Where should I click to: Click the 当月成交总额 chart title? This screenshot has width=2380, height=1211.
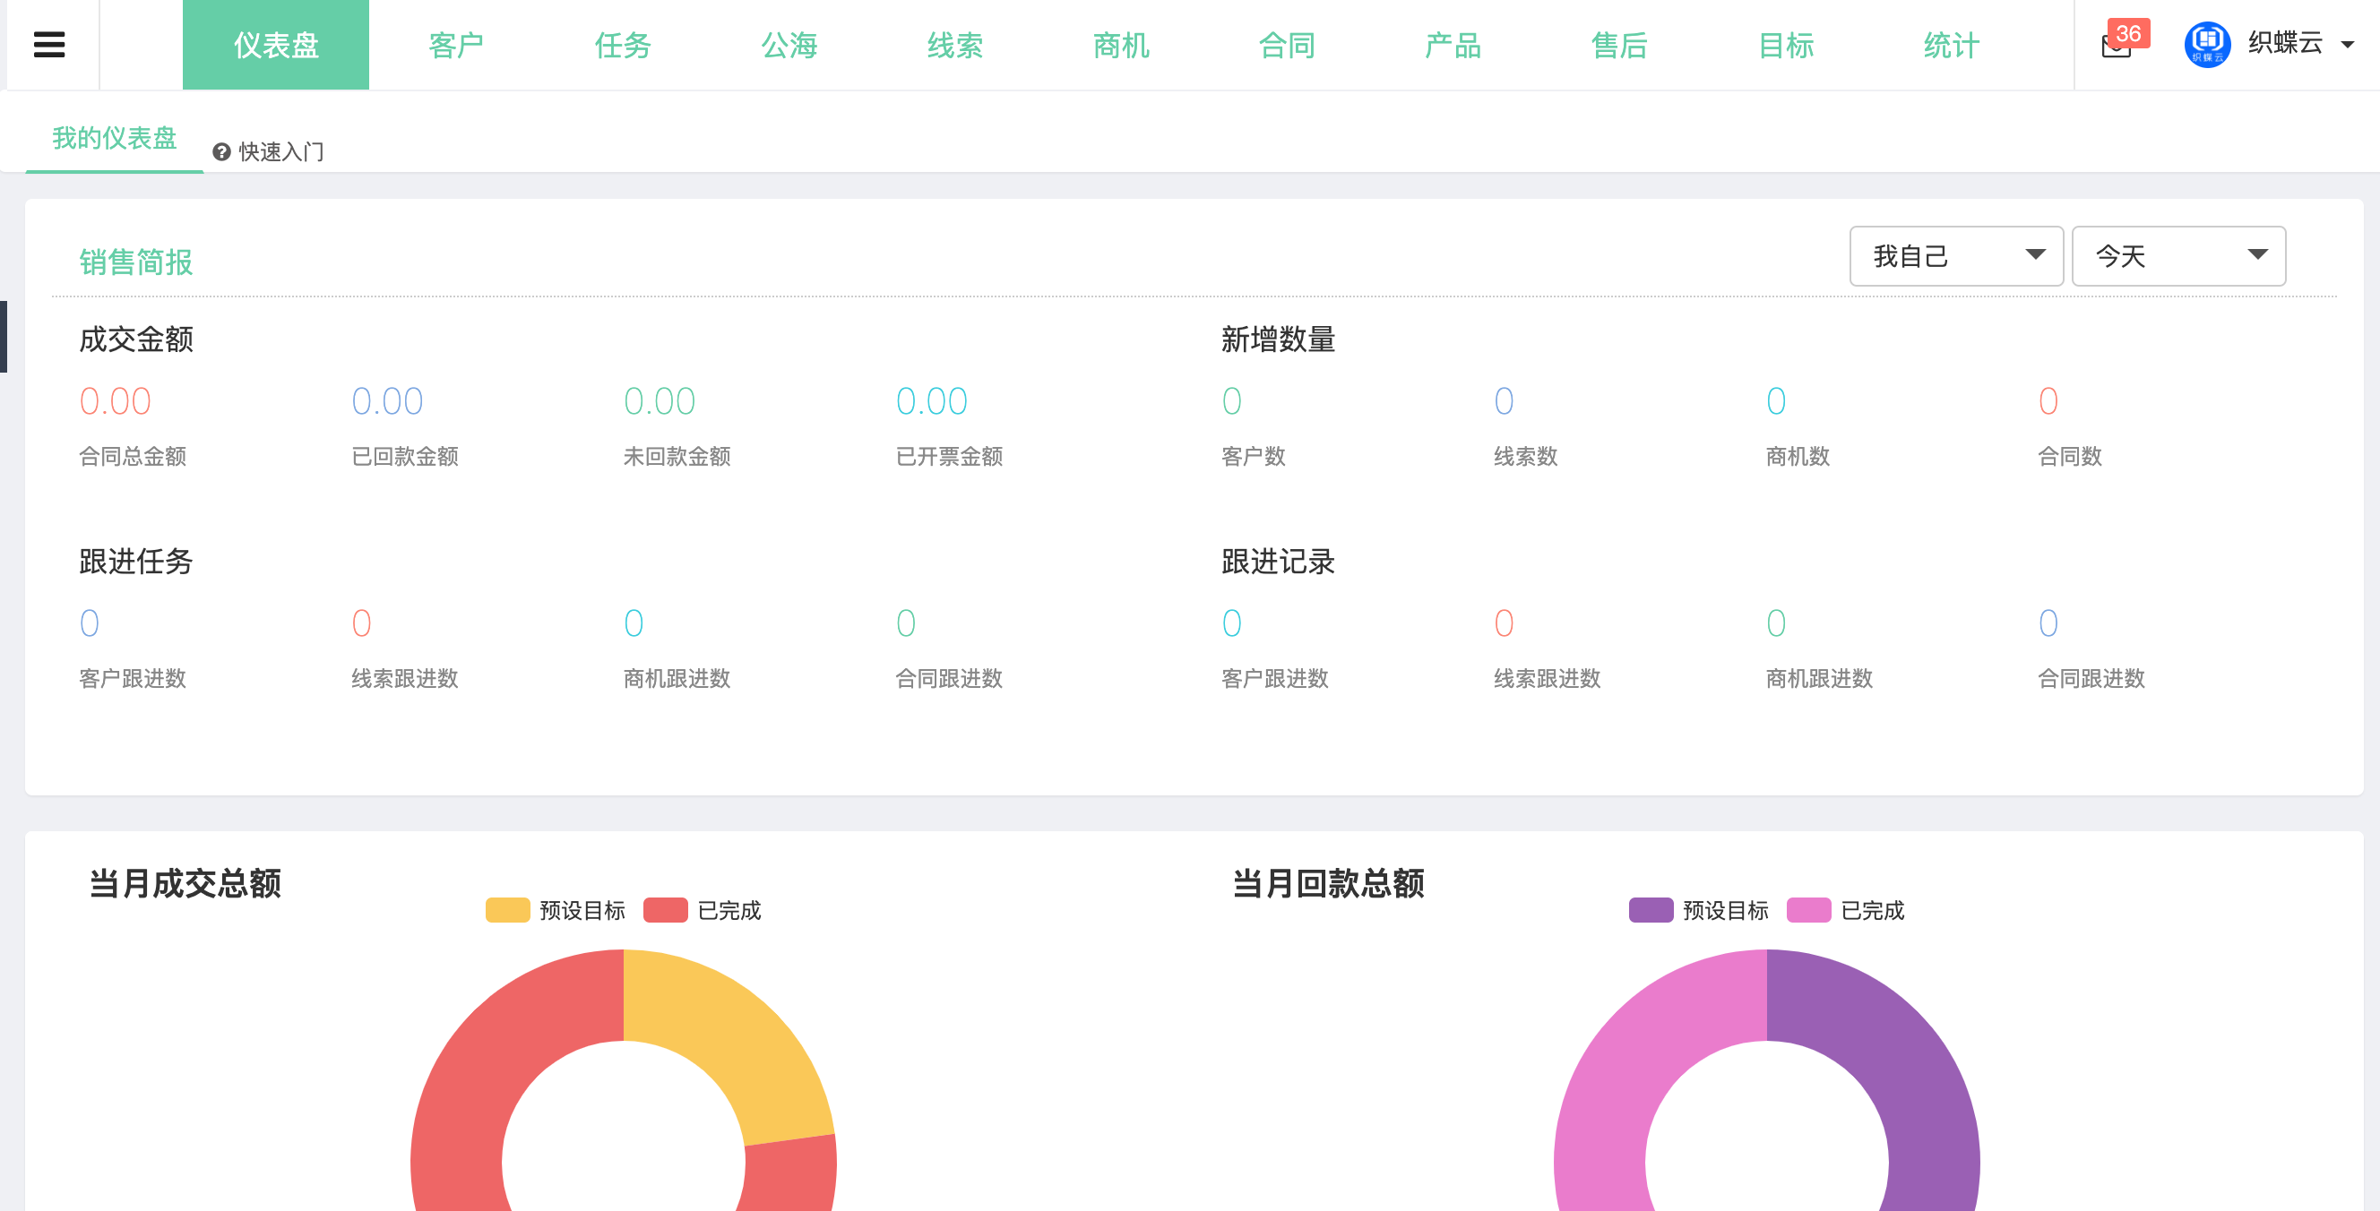[185, 883]
